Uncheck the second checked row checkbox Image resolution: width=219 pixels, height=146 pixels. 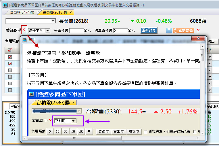point(10,64)
